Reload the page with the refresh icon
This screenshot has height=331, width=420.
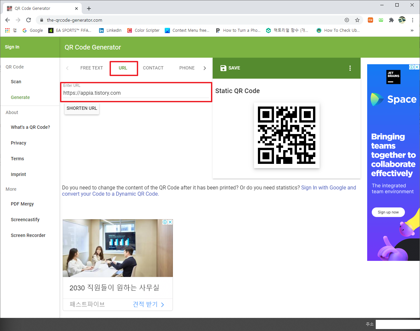(x=29, y=20)
